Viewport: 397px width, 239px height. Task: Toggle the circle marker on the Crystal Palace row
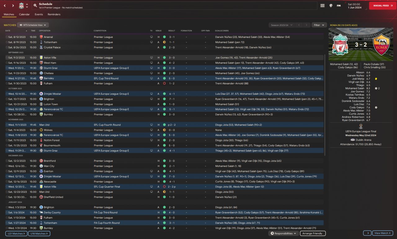[7, 47]
